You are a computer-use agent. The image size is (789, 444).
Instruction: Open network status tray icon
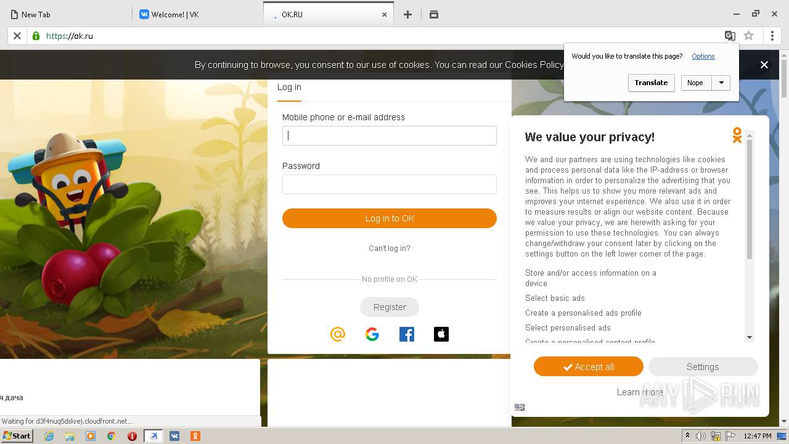click(716, 436)
